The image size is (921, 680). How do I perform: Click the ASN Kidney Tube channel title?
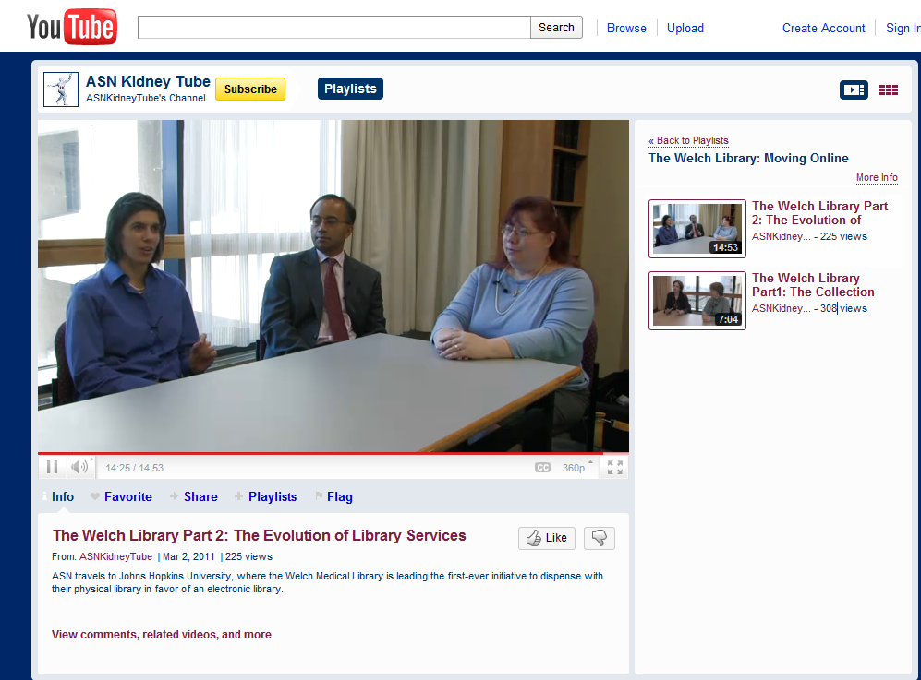[148, 81]
